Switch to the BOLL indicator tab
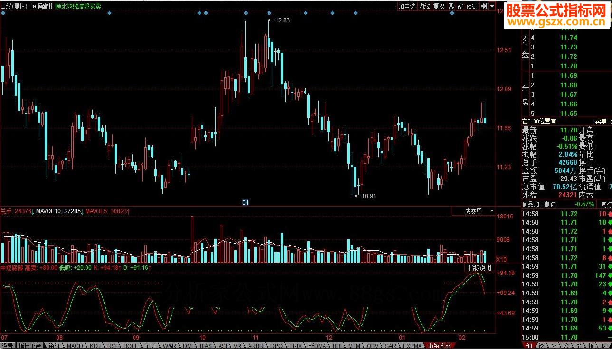Screen dimensions: 612x349 pyautogui.click(x=131, y=346)
